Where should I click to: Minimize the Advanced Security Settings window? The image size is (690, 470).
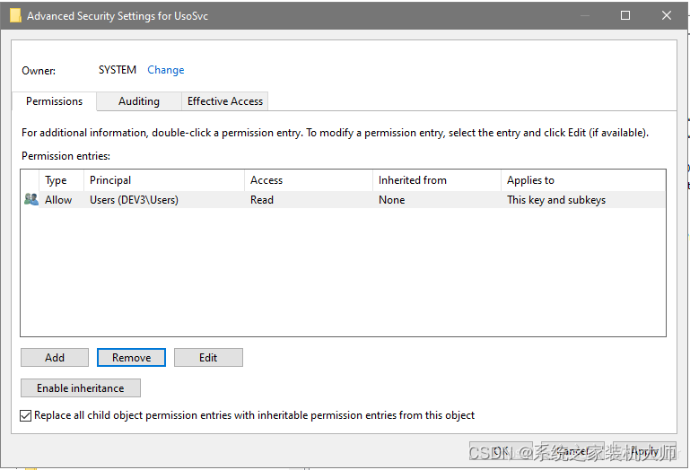[584, 15]
